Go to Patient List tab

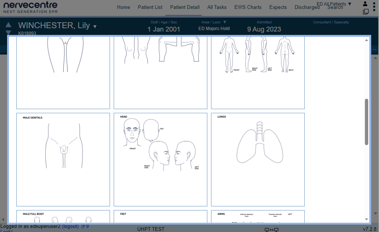(x=150, y=7)
